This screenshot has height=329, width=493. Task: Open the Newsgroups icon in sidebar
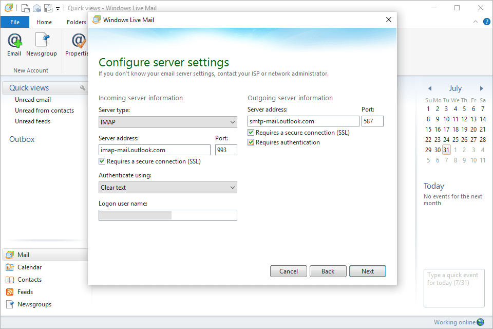(x=10, y=304)
